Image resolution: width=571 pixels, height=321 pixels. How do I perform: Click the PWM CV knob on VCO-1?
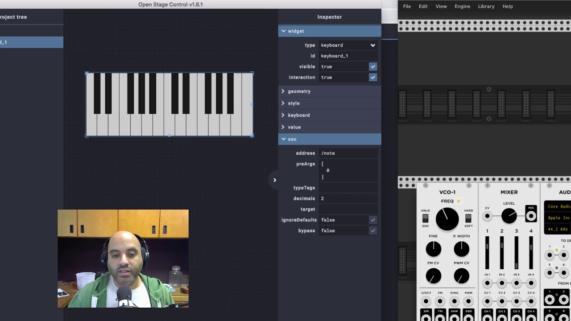461,276
